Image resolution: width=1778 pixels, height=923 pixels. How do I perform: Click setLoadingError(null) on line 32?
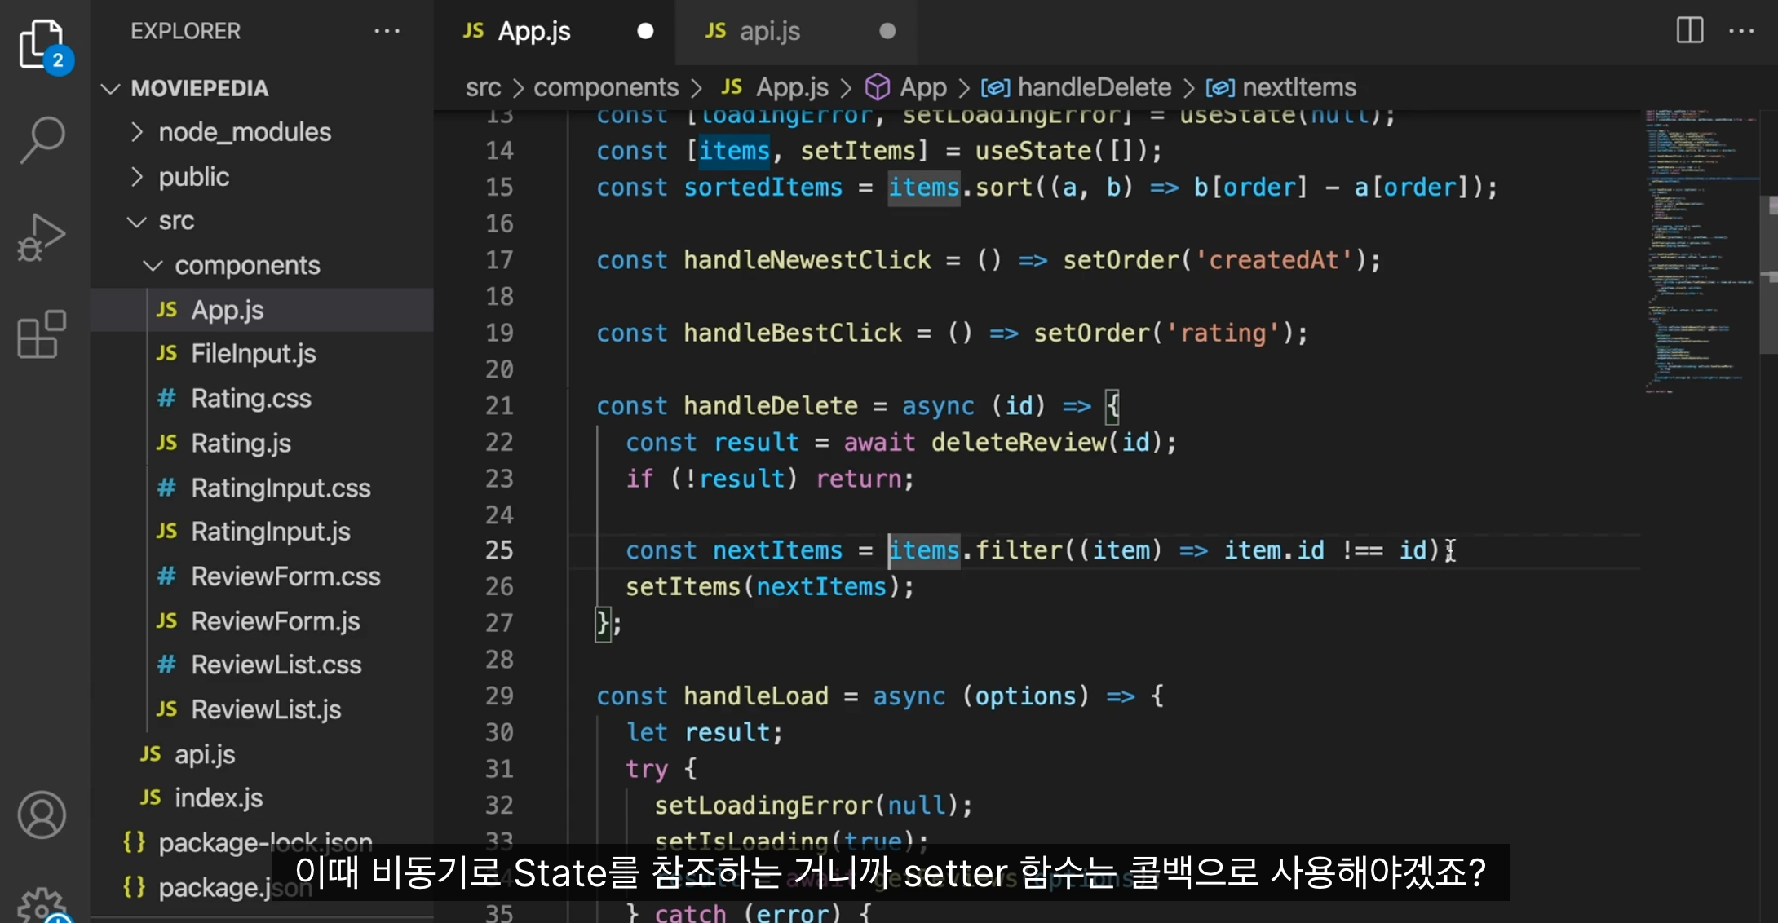pos(813,805)
